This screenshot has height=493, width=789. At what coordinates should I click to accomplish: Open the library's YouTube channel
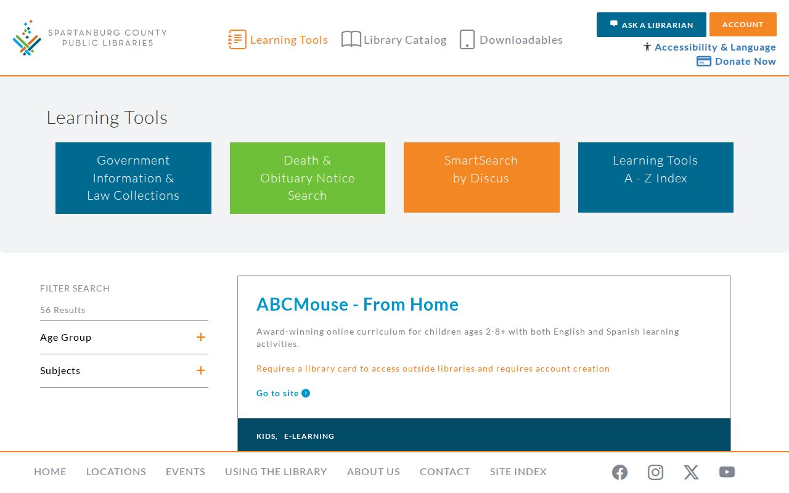tap(727, 472)
